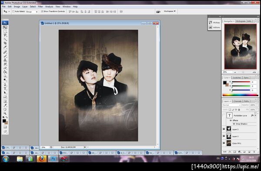Screen dimensions: 261x171
Task: Click the Navigator zoom slider
Action: point(243,72)
